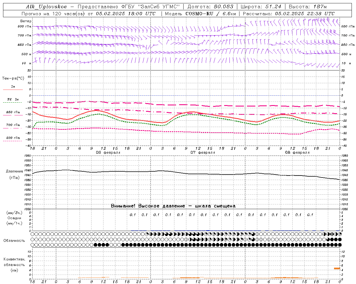The image size is (356, 284).
Task: Click the (мм/3ч.) precipitation unit label
Action: tap(14, 213)
